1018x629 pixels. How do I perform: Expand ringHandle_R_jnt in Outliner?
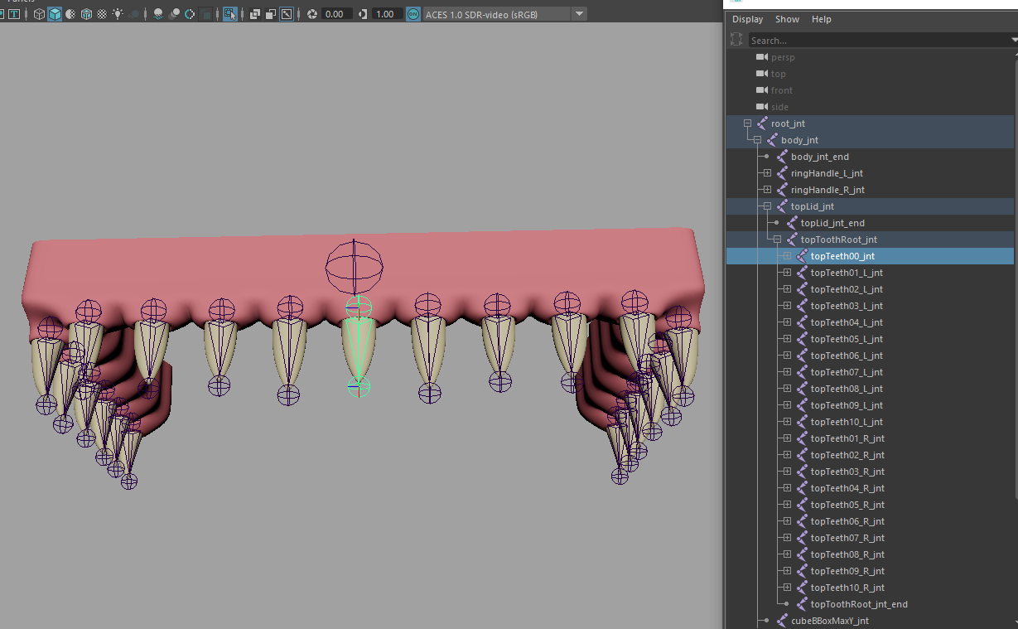click(767, 190)
